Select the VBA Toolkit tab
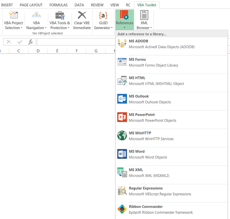230x219 pixels. click(x=147, y=5)
